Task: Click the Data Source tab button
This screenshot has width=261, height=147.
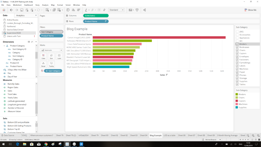Action: [8, 135]
